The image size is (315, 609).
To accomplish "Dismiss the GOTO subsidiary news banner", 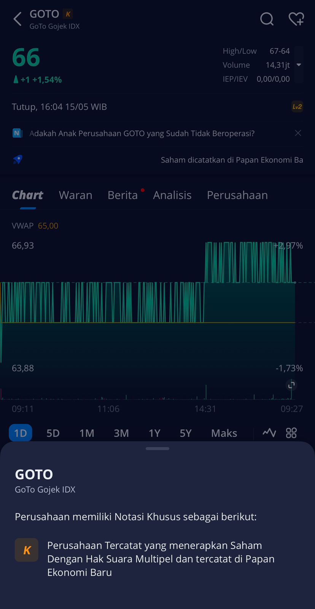I will pos(298,133).
